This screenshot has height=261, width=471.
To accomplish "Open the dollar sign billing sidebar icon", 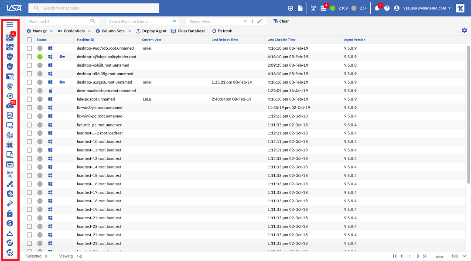I will (x=10, y=223).
